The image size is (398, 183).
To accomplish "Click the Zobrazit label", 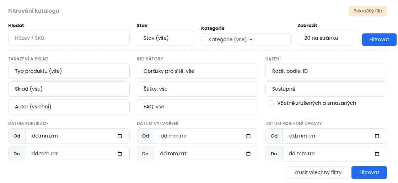I will (x=307, y=25).
